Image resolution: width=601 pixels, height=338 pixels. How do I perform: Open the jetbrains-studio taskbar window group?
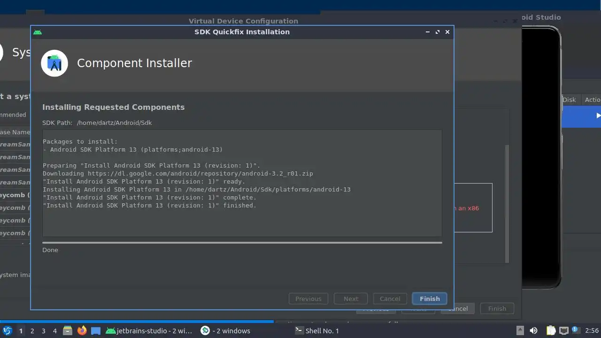149,330
